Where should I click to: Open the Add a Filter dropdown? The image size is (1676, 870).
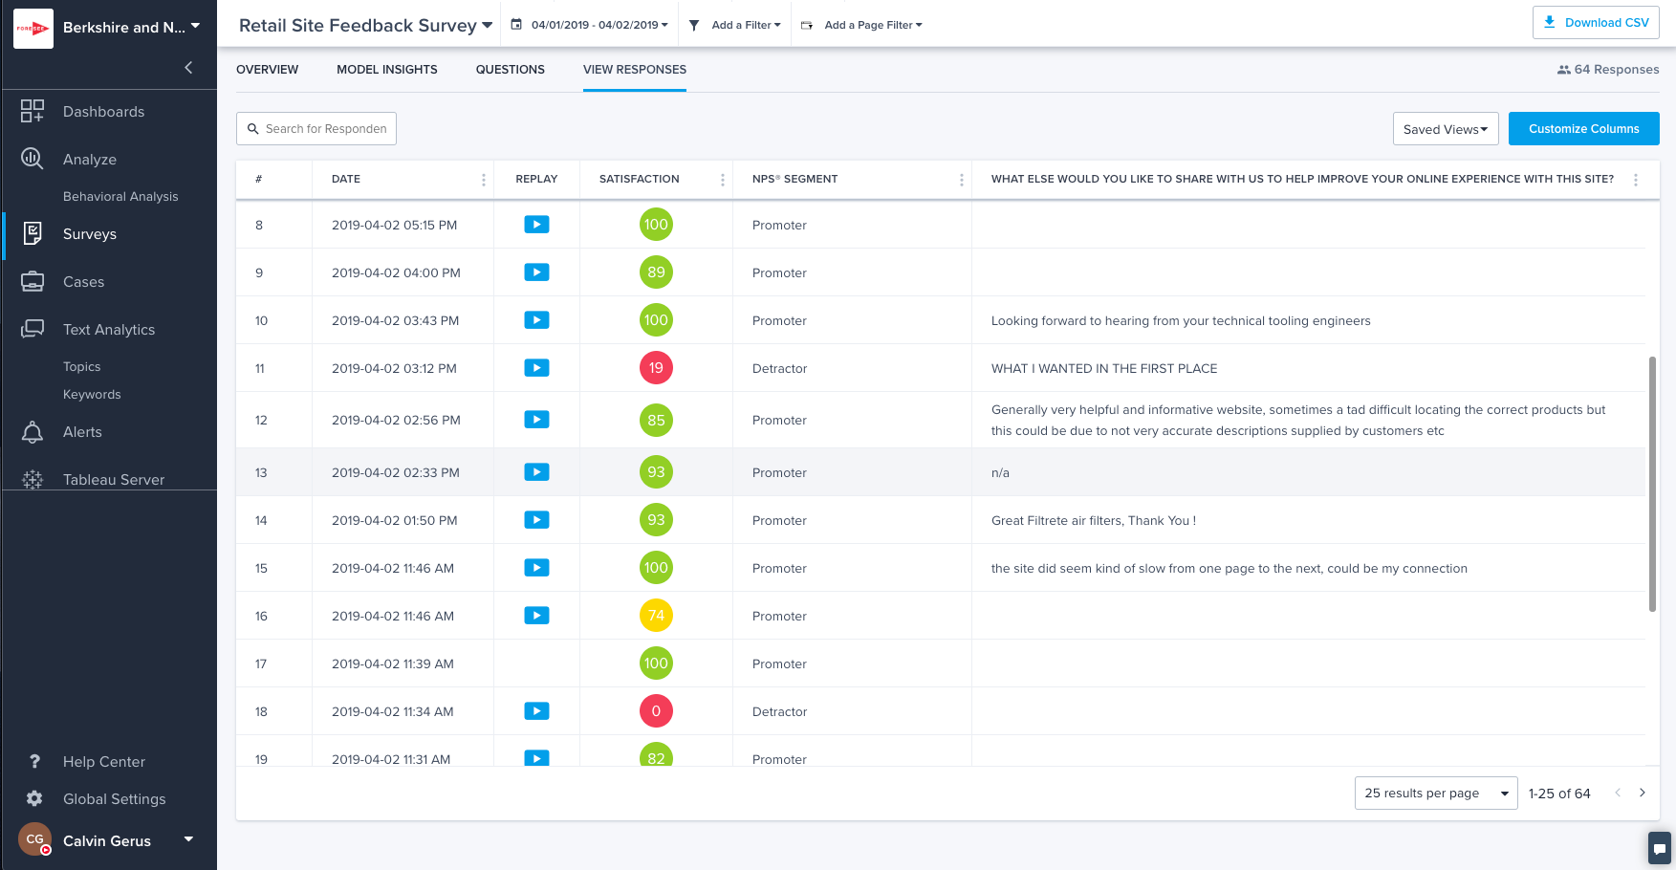pyautogui.click(x=746, y=25)
